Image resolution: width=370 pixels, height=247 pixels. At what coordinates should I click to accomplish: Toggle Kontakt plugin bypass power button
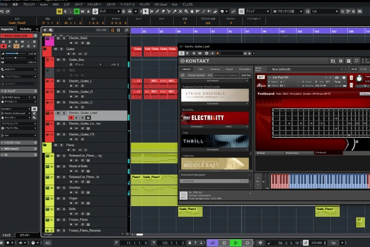(x=181, y=54)
